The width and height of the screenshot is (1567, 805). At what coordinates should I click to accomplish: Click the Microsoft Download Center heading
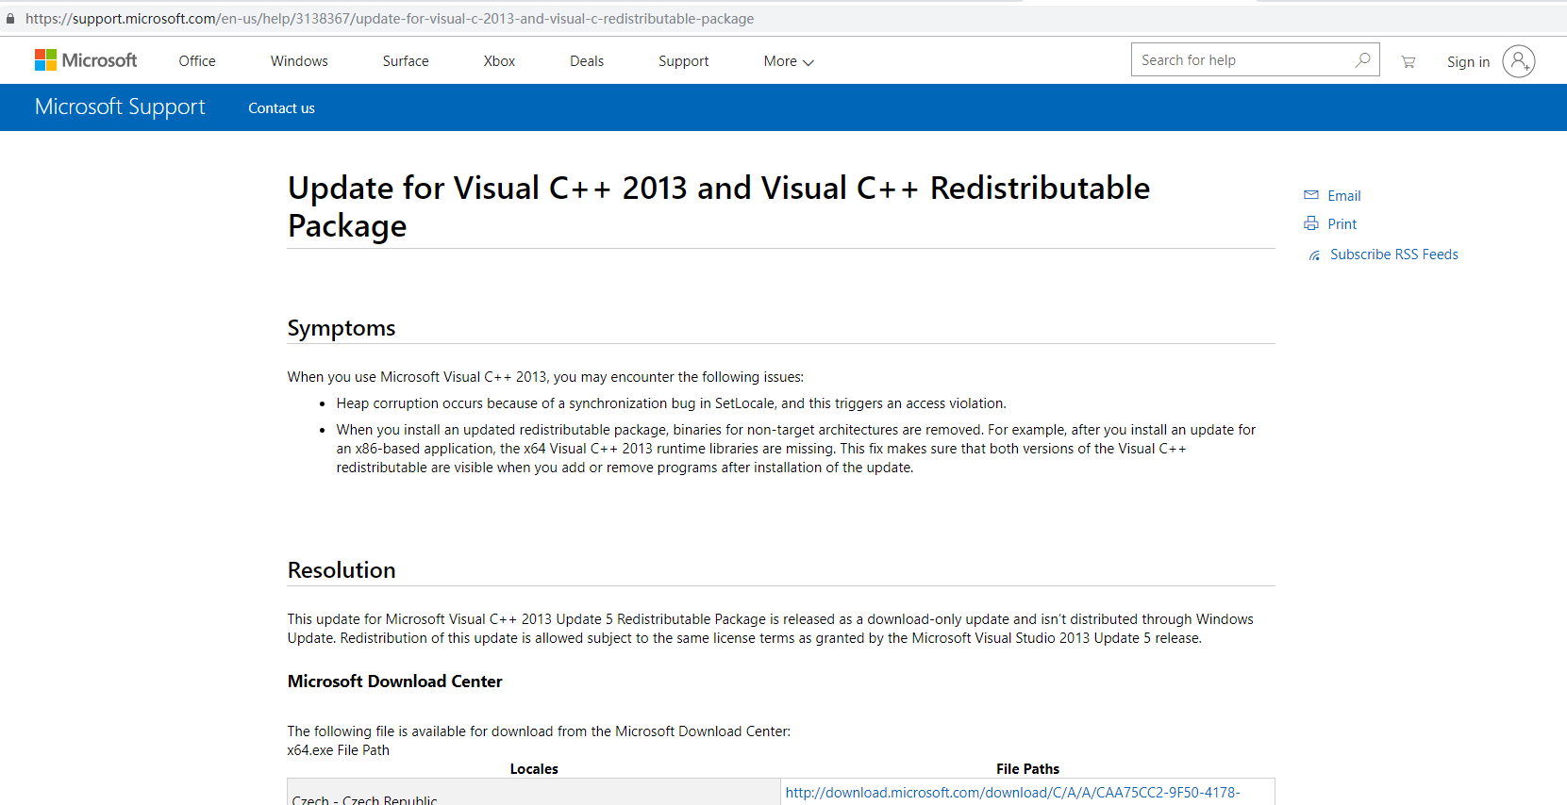click(x=394, y=682)
